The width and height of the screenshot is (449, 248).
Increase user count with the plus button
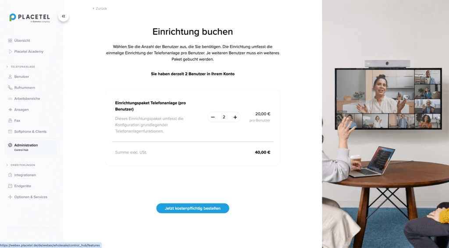[235, 117]
